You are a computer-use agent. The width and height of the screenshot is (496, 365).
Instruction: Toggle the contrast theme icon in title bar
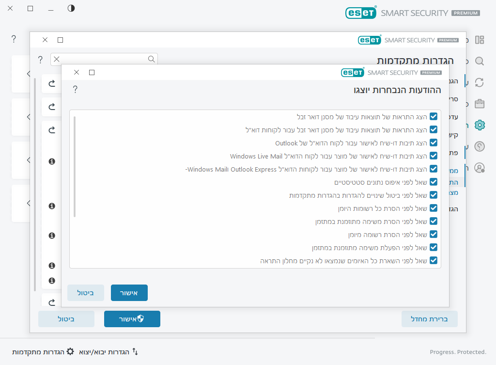point(71,8)
